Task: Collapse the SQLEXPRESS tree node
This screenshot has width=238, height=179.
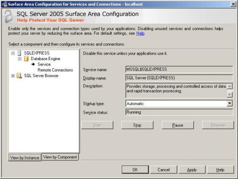Action: (x=13, y=53)
